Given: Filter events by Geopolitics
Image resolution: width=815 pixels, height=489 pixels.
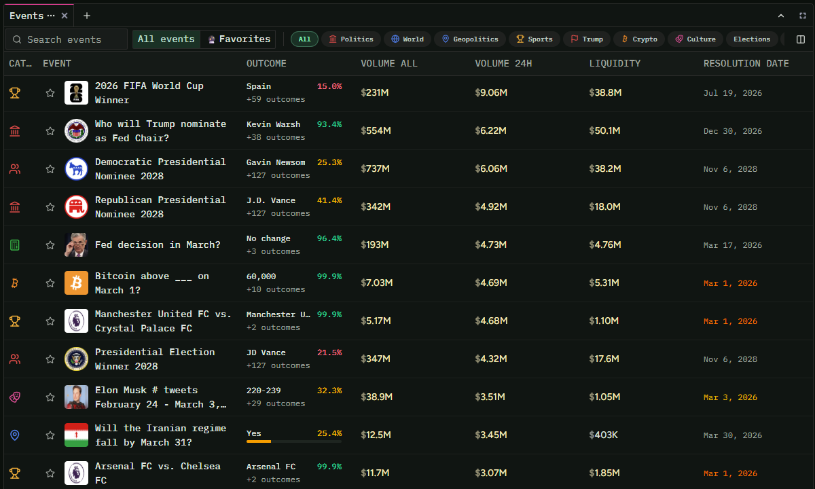Looking at the screenshot, I should [470, 39].
